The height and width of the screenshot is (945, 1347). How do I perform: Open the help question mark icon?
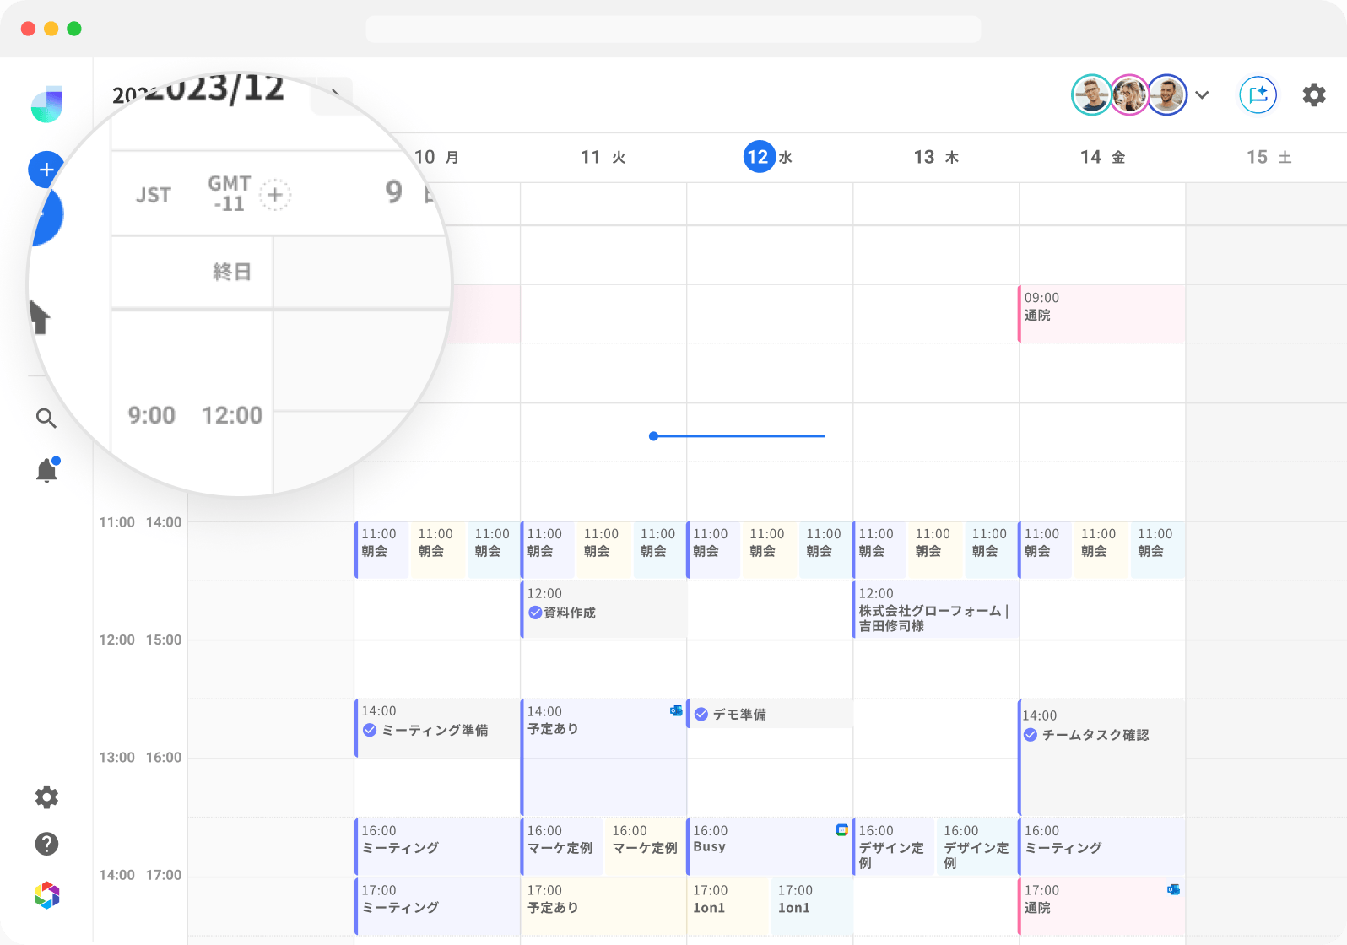[x=46, y=844]
